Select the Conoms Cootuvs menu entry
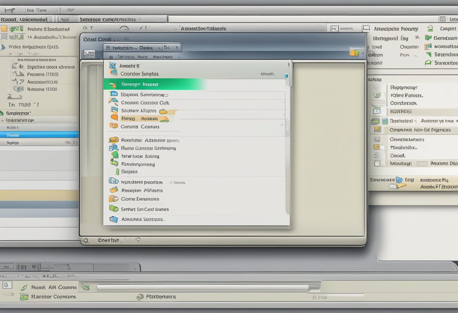 (x=140, y=127)
